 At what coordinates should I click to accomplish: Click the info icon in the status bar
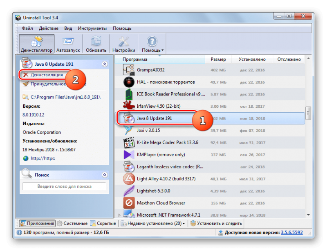(19, 233)
